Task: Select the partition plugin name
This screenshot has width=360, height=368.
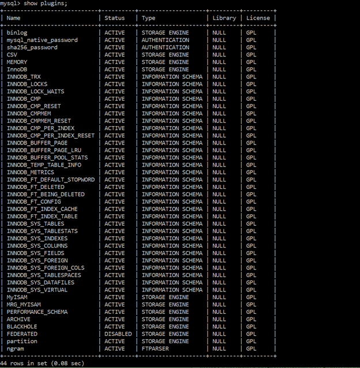Action: click(23, 342)
